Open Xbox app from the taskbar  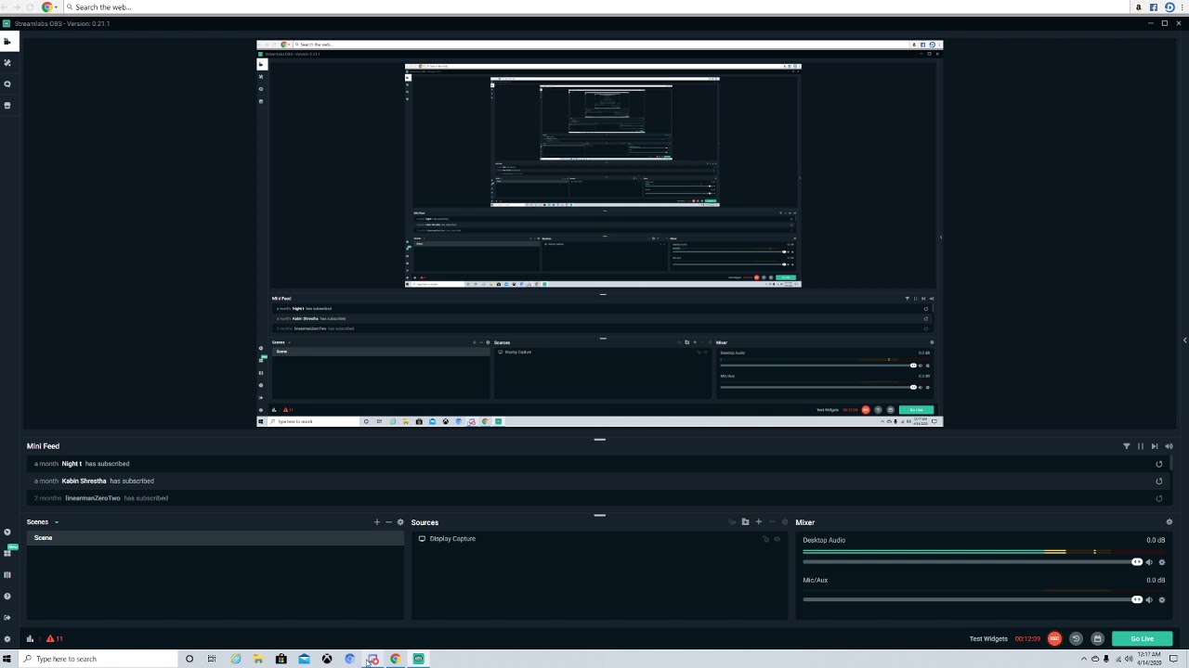pyautogui.click(x=327, y=659)
